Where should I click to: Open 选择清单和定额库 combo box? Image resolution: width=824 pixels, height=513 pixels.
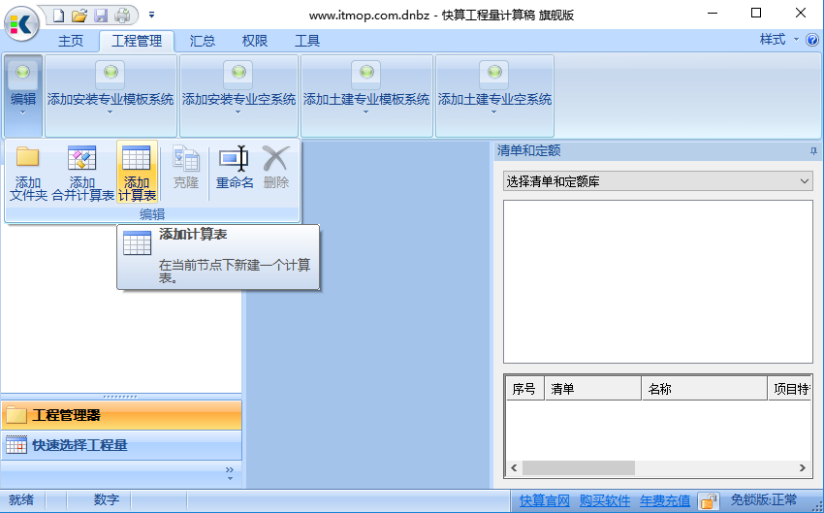tap(657, 181)
